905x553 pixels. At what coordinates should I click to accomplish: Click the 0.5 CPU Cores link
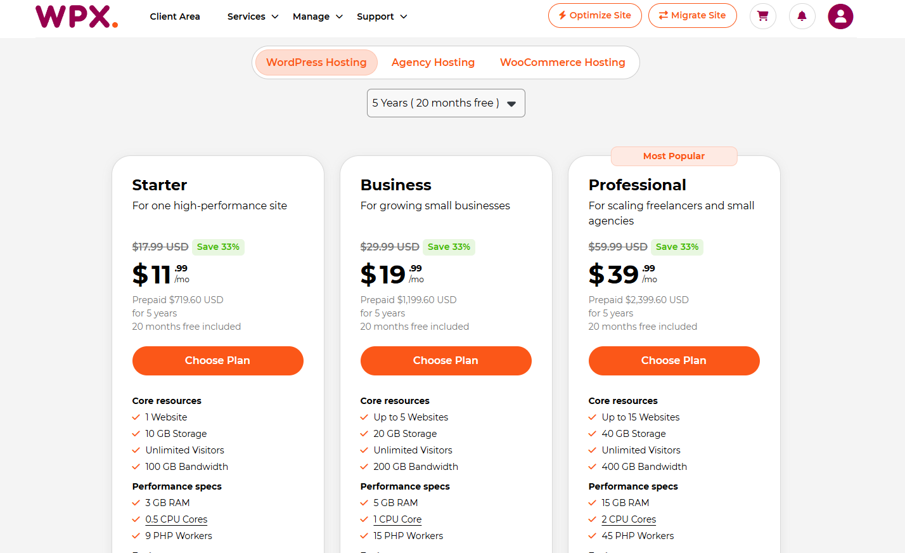[x=176, y=519]
